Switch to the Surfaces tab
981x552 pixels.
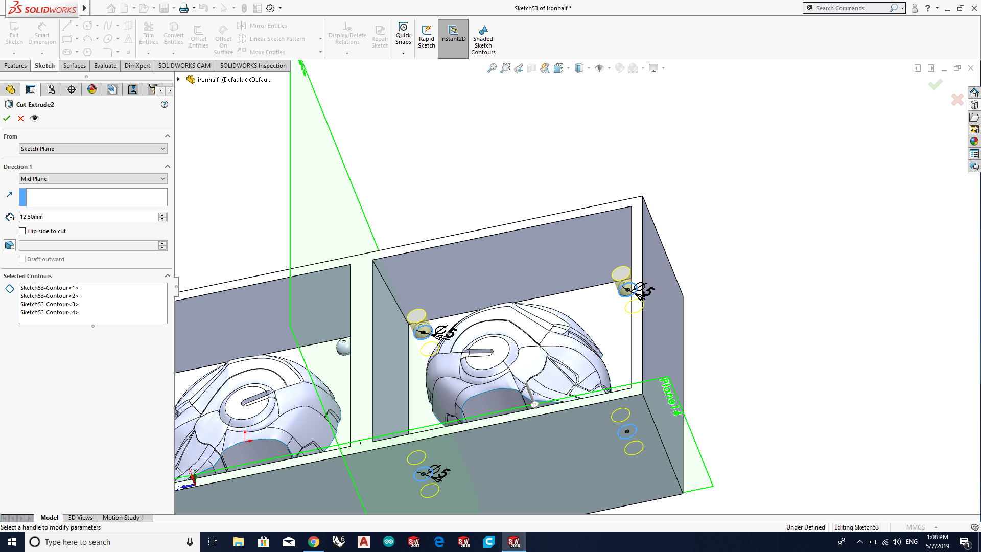tap(74, 66)
